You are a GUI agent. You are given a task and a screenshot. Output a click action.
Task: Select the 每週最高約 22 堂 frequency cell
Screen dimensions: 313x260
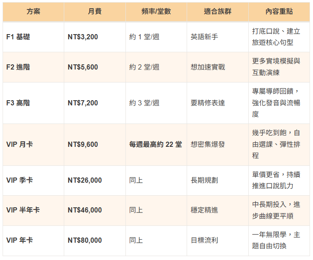point(156,145)
